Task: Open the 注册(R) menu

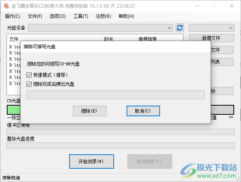Action: 103,16
